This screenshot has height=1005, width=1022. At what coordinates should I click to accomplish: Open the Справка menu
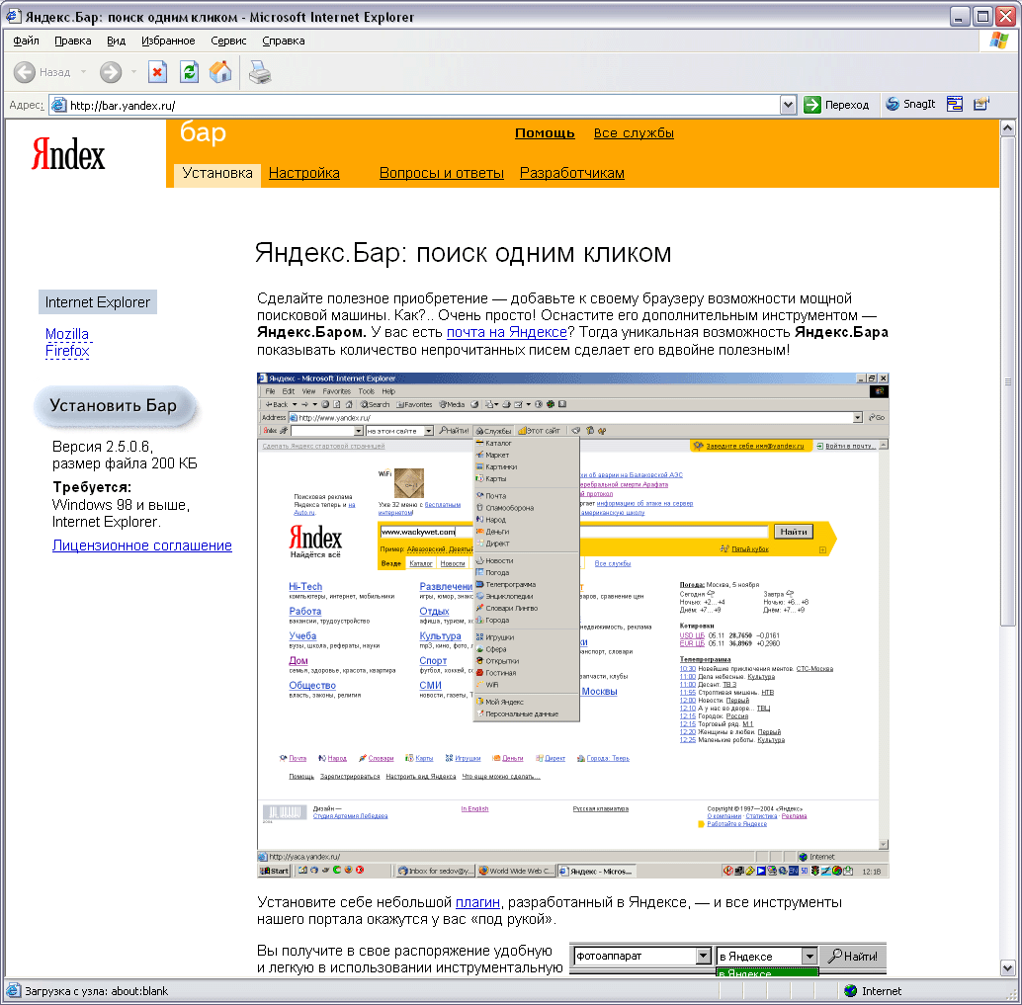(x=283, y=41)
